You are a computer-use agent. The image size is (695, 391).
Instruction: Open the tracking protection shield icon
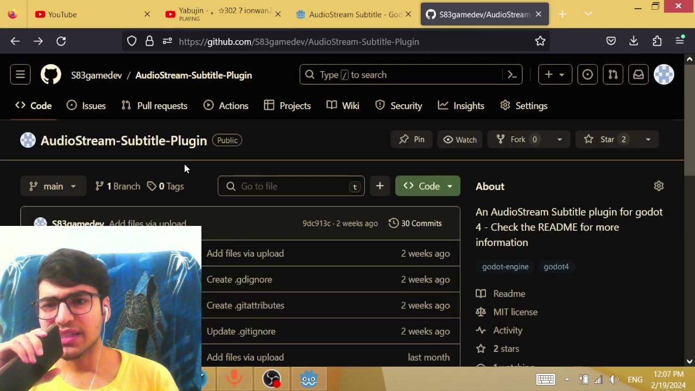tap(132, 41)
